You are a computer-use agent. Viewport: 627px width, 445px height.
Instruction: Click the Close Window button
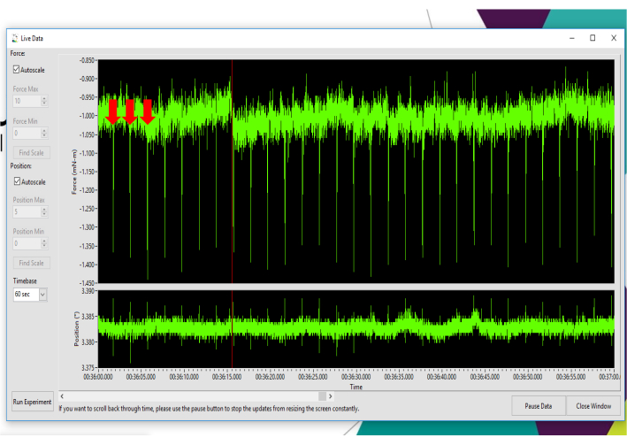point(593,406)
